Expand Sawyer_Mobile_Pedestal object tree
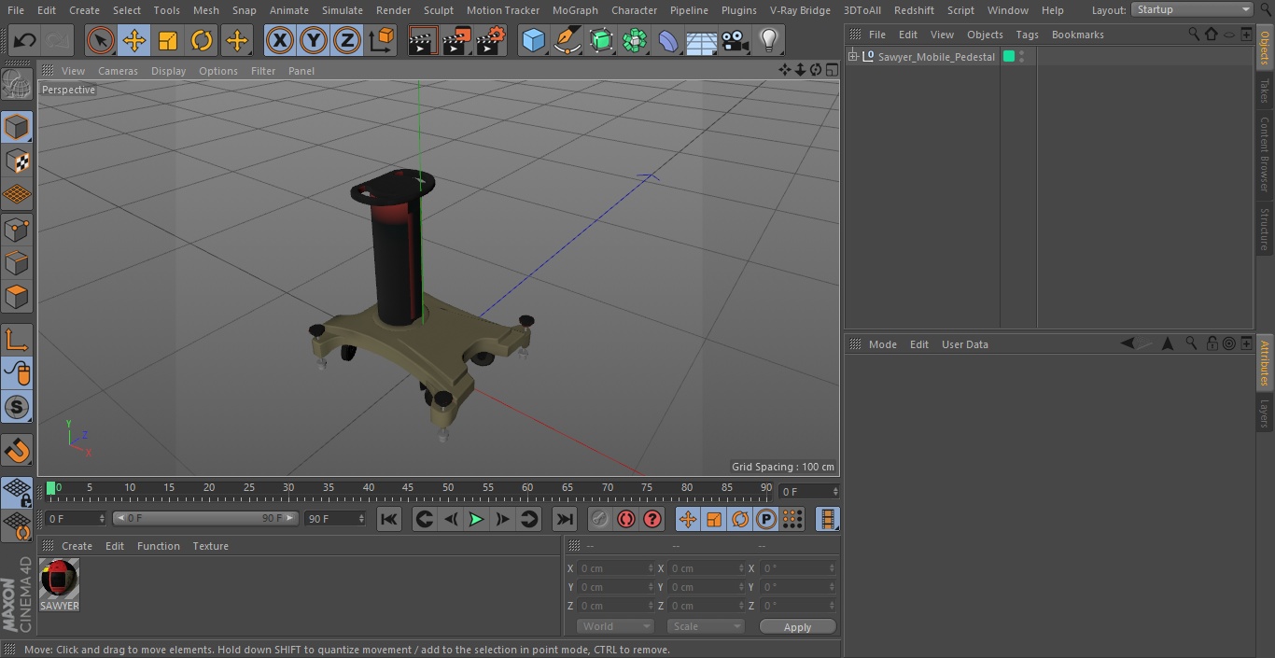The width and height of the screenshot is (1275, 658). tap(852, 57)
